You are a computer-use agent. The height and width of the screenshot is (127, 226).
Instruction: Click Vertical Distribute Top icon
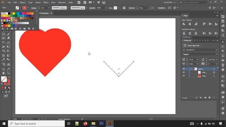coord(184,33)
